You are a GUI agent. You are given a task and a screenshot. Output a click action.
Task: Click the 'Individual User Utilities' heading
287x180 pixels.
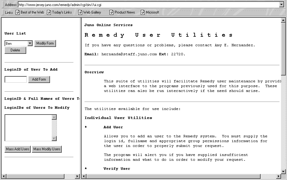pos(118,118)
